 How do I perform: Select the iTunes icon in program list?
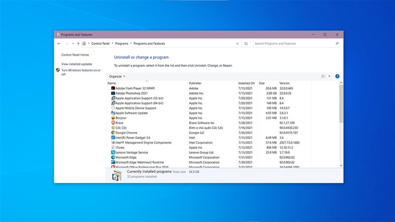click(113, 148)
